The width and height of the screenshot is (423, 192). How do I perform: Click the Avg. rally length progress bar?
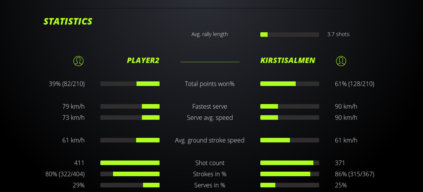coord(290,35)
